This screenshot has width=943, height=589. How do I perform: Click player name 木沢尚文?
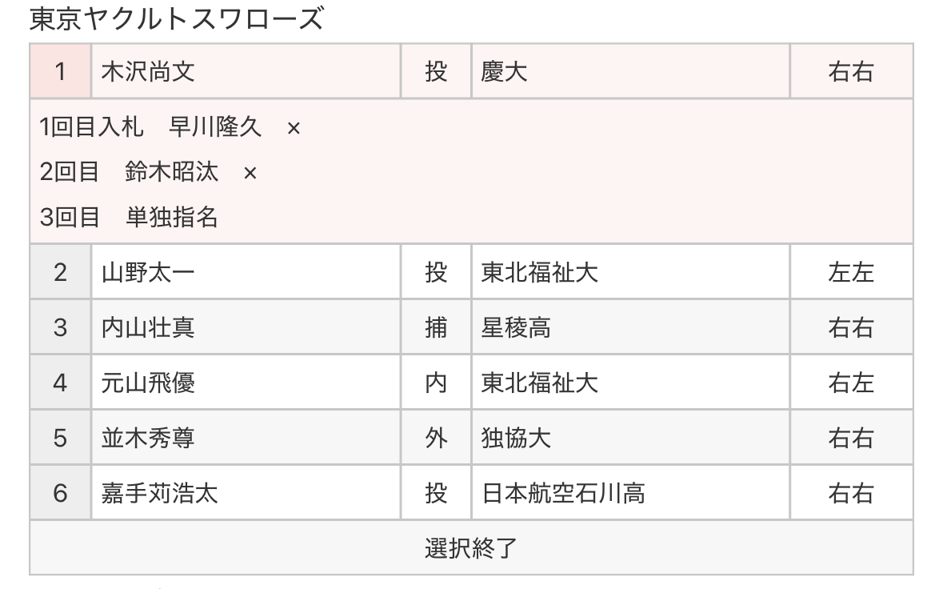pos(148,71)
